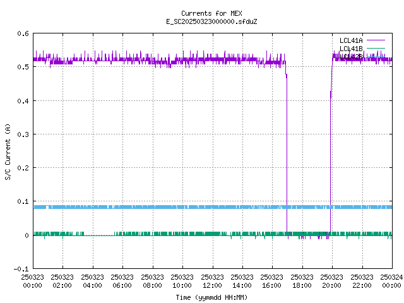Viewport: 404px width, 303px height.
Task: Click the x-axis tick '250323 22:00'
Action: coord(362,282)
